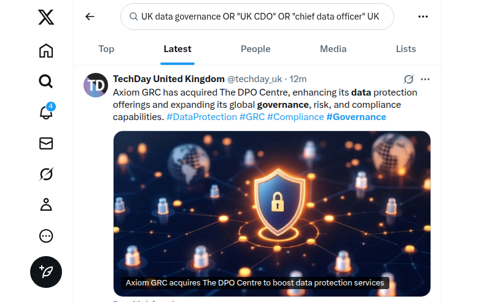Select the Media tab
Image resolution: width=479 pixels, height=302 pixels.
point(333,49)
